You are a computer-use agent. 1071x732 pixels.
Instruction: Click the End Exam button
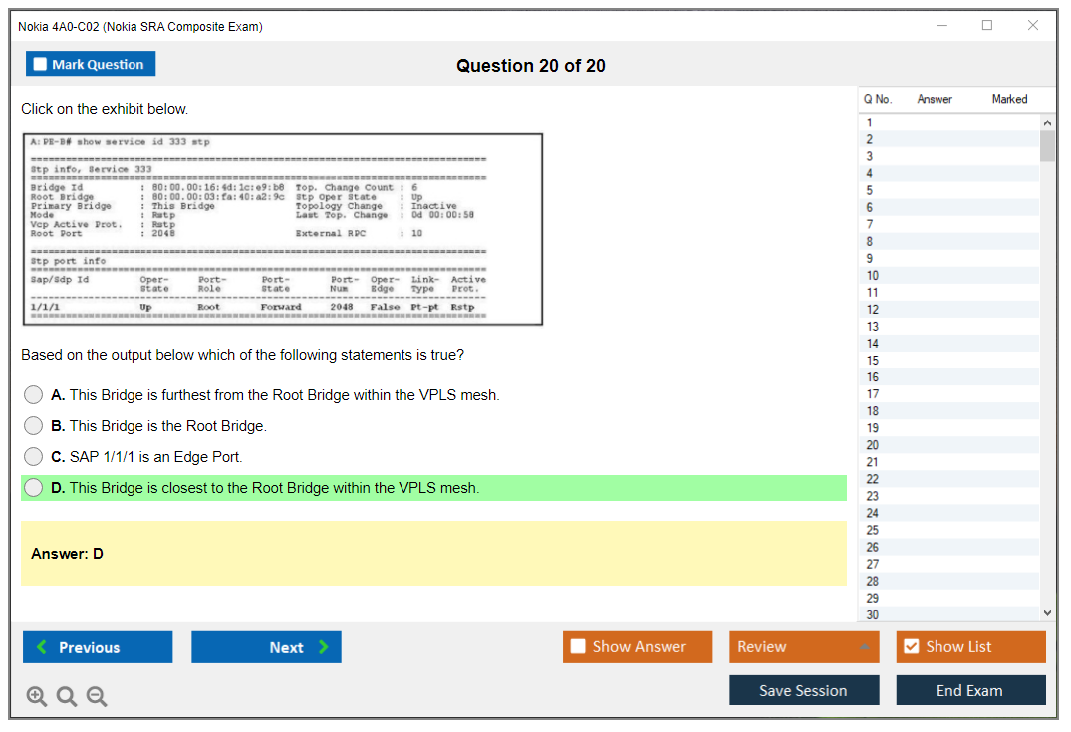(970, 690)
